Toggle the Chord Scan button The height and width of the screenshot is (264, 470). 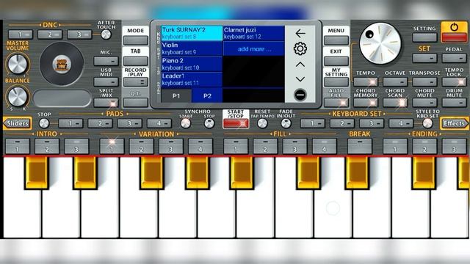click(395, 103)
